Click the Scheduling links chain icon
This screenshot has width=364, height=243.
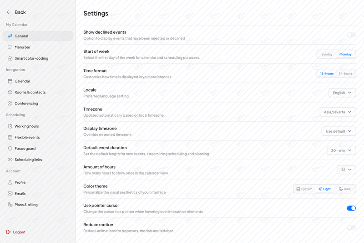[10, 160]
